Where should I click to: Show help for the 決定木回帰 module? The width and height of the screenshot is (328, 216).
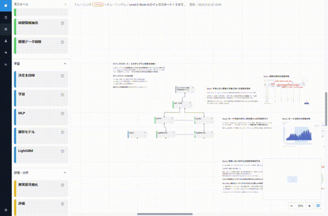coord(62,76)
